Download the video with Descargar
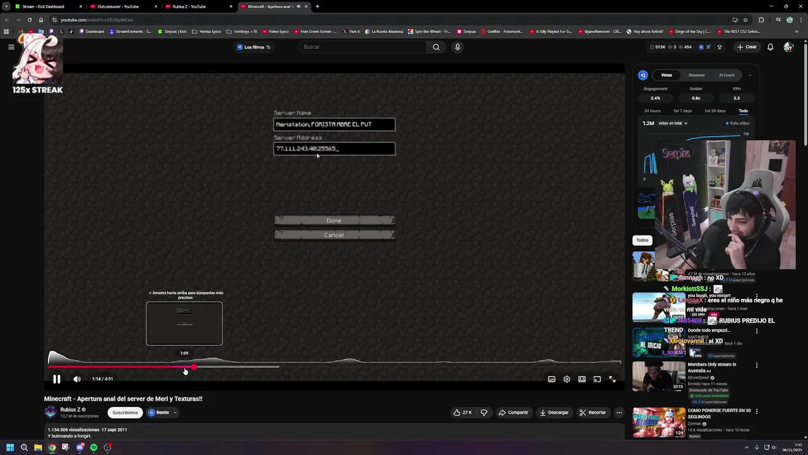 (554, 413)
